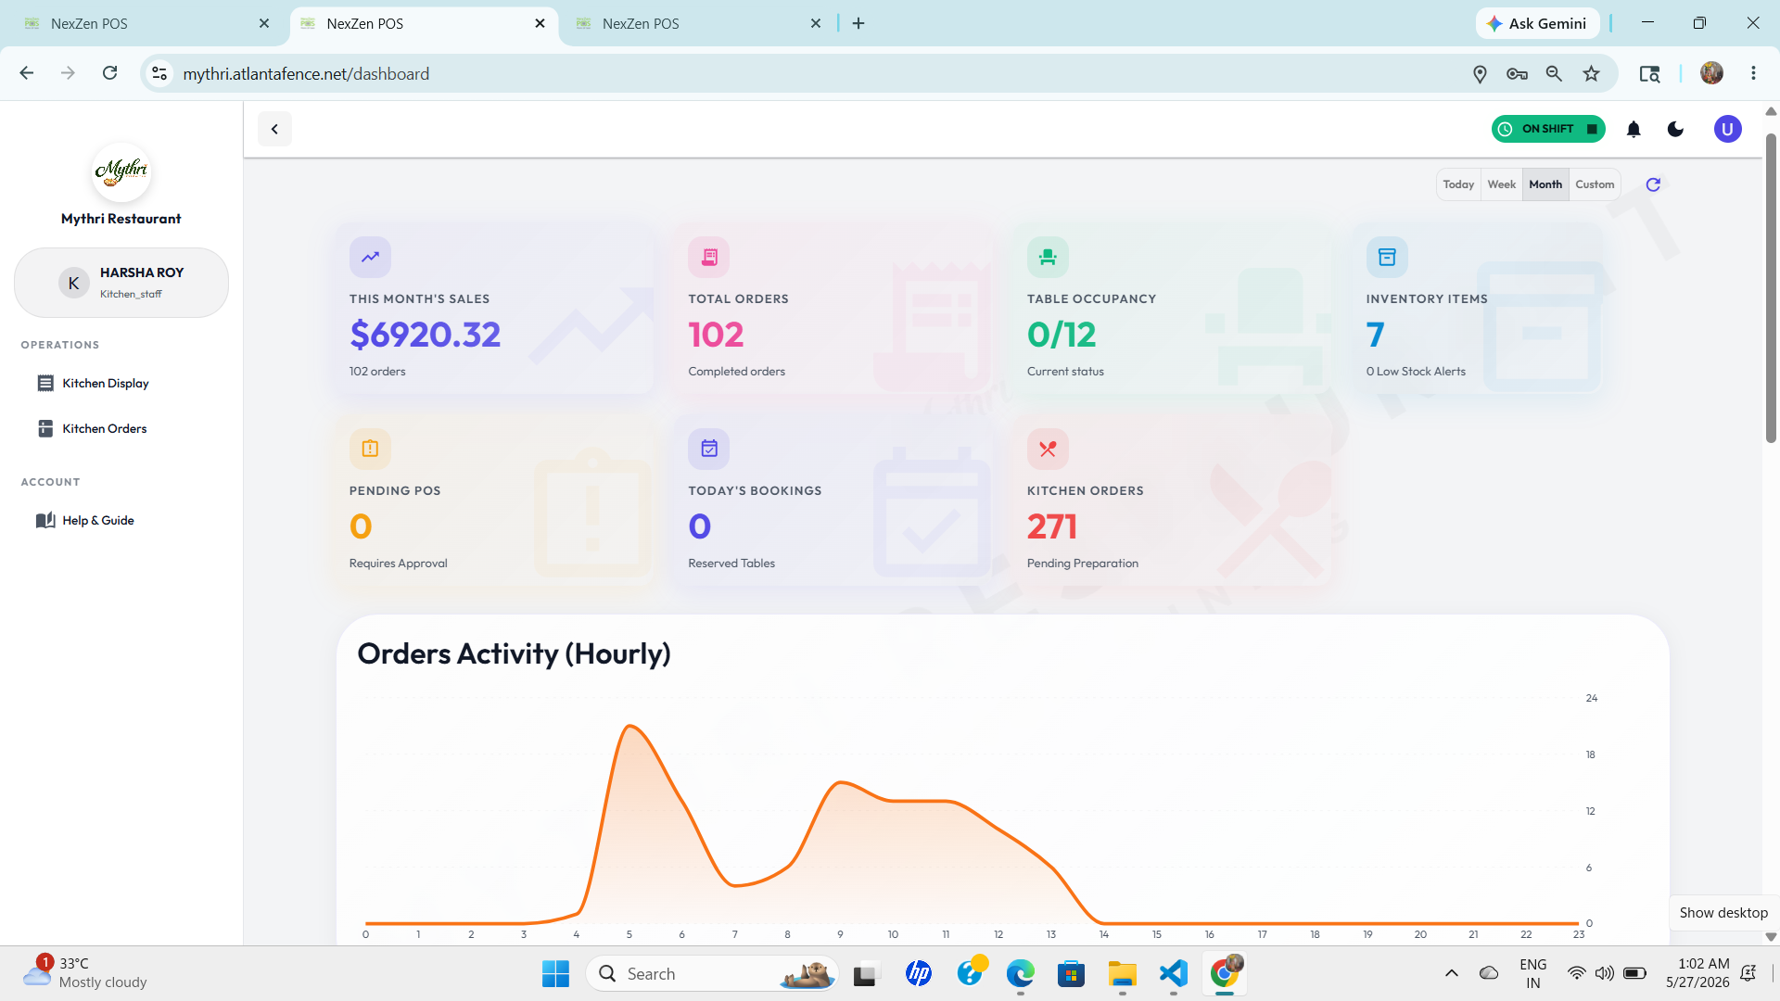Image resolution: width=1780 pixels, height=1001 pixels.
Task: Click the Inventory Items box icon
Action: (1387, 258)
